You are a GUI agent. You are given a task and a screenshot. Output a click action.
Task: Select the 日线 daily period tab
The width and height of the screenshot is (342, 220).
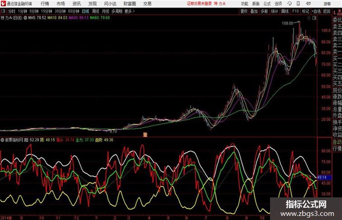(x=85, y=11)
